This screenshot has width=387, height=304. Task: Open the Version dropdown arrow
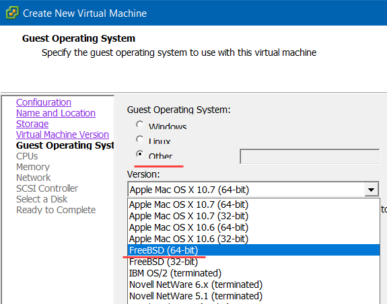click(x=372, y=190)
